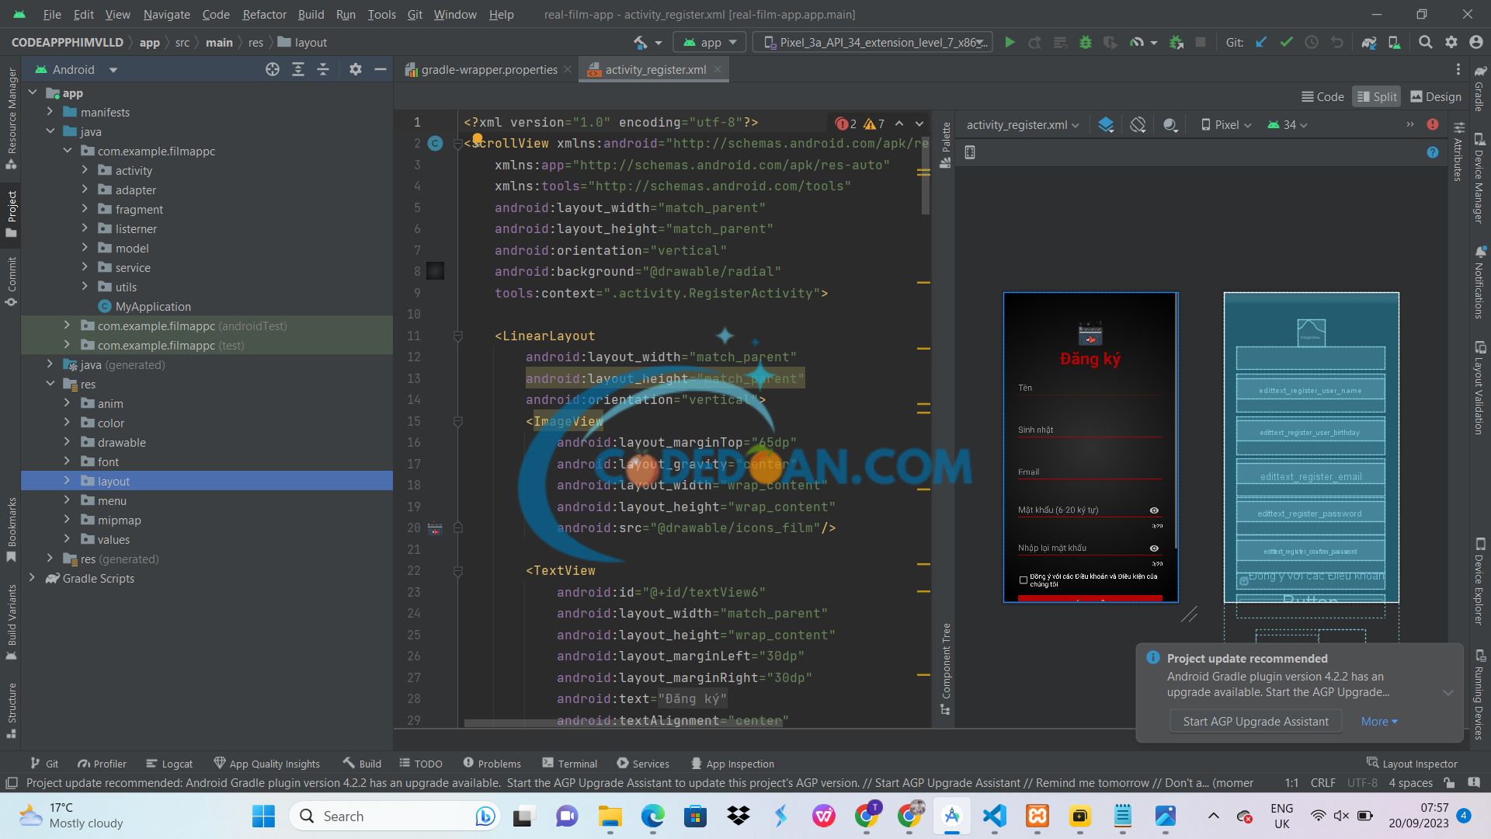The width and height of the screenshot is (1491, 839).
Task: Hide the Project panel with minus icon
Action: coord(381,70)
